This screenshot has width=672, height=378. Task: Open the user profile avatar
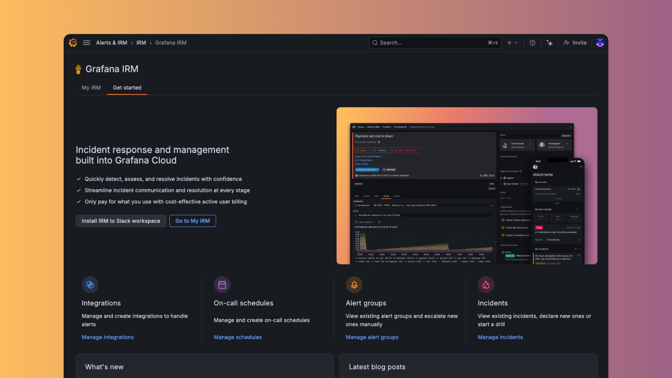(600, 43)
